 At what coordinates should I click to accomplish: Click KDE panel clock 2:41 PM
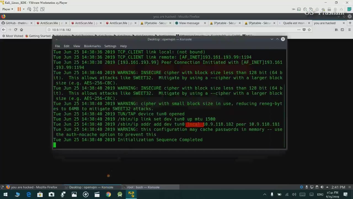coord(338,187)
